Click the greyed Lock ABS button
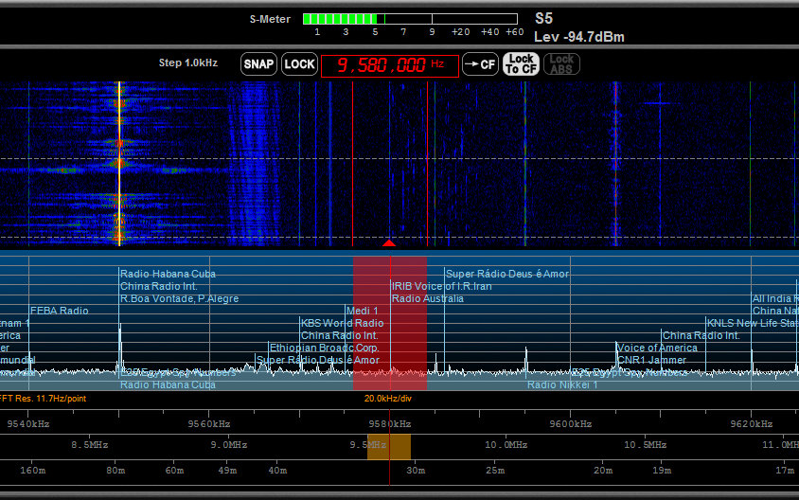This screenshot has width=799, height=500. pos(561,64)
